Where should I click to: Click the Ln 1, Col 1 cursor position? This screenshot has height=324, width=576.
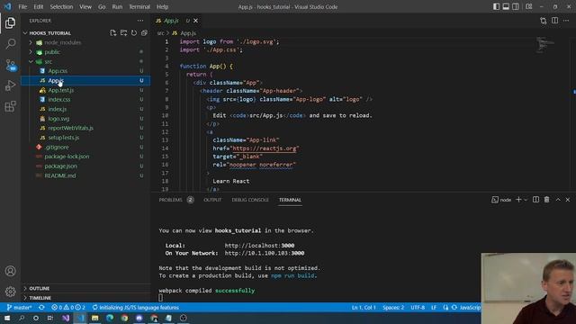pyautogui.click(x=364, y=308)
